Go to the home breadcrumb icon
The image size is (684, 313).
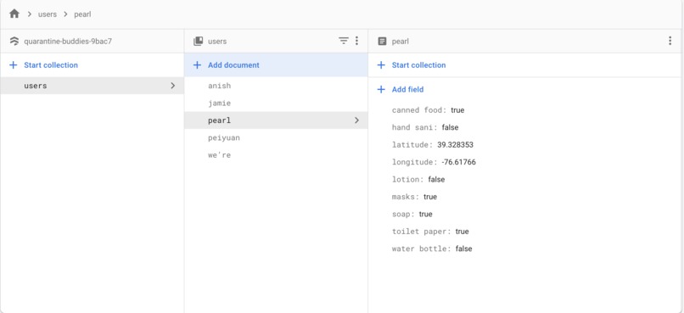tap(14, 14)
